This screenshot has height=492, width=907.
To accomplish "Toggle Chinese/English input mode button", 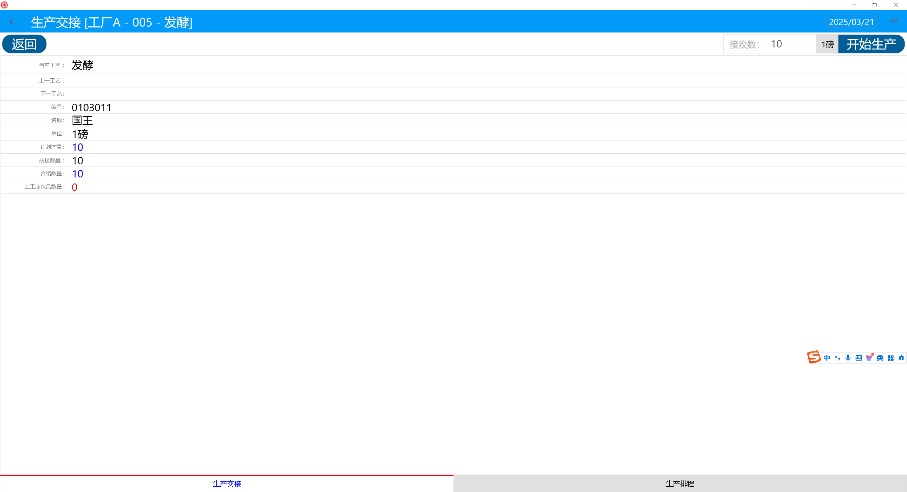I will [827, 358].
